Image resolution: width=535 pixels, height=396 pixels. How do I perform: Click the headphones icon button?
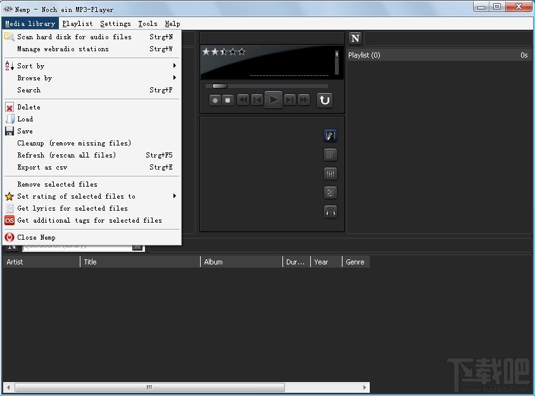click(330, 211)
